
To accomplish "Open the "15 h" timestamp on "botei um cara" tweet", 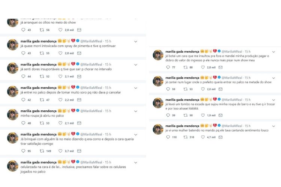I will coord(247,52).
